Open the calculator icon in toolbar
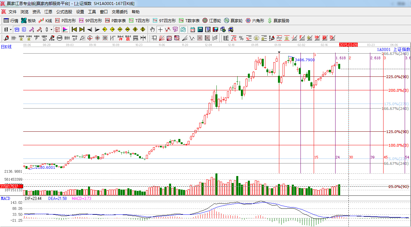The image size is (411, 227). 200,29
